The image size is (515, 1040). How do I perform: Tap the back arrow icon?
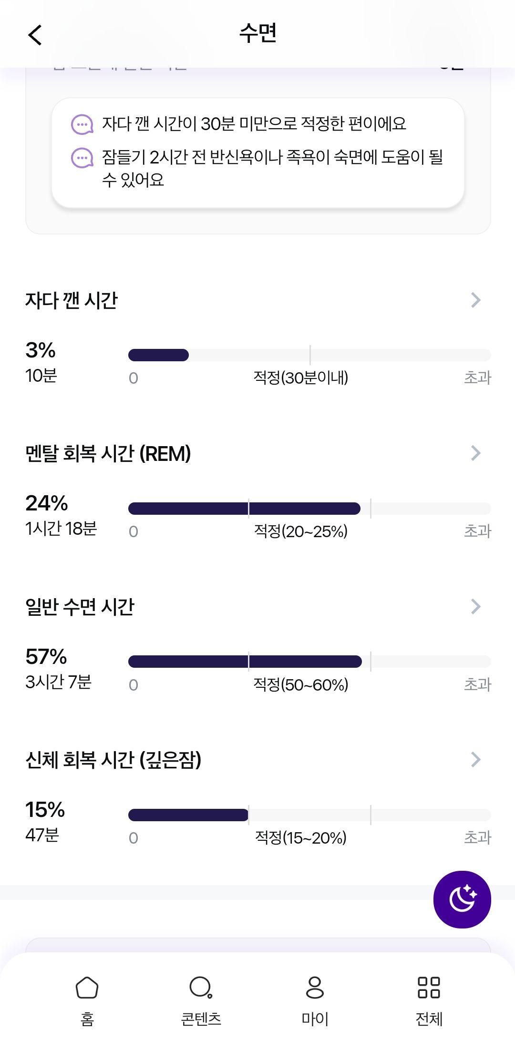point(35,35)
